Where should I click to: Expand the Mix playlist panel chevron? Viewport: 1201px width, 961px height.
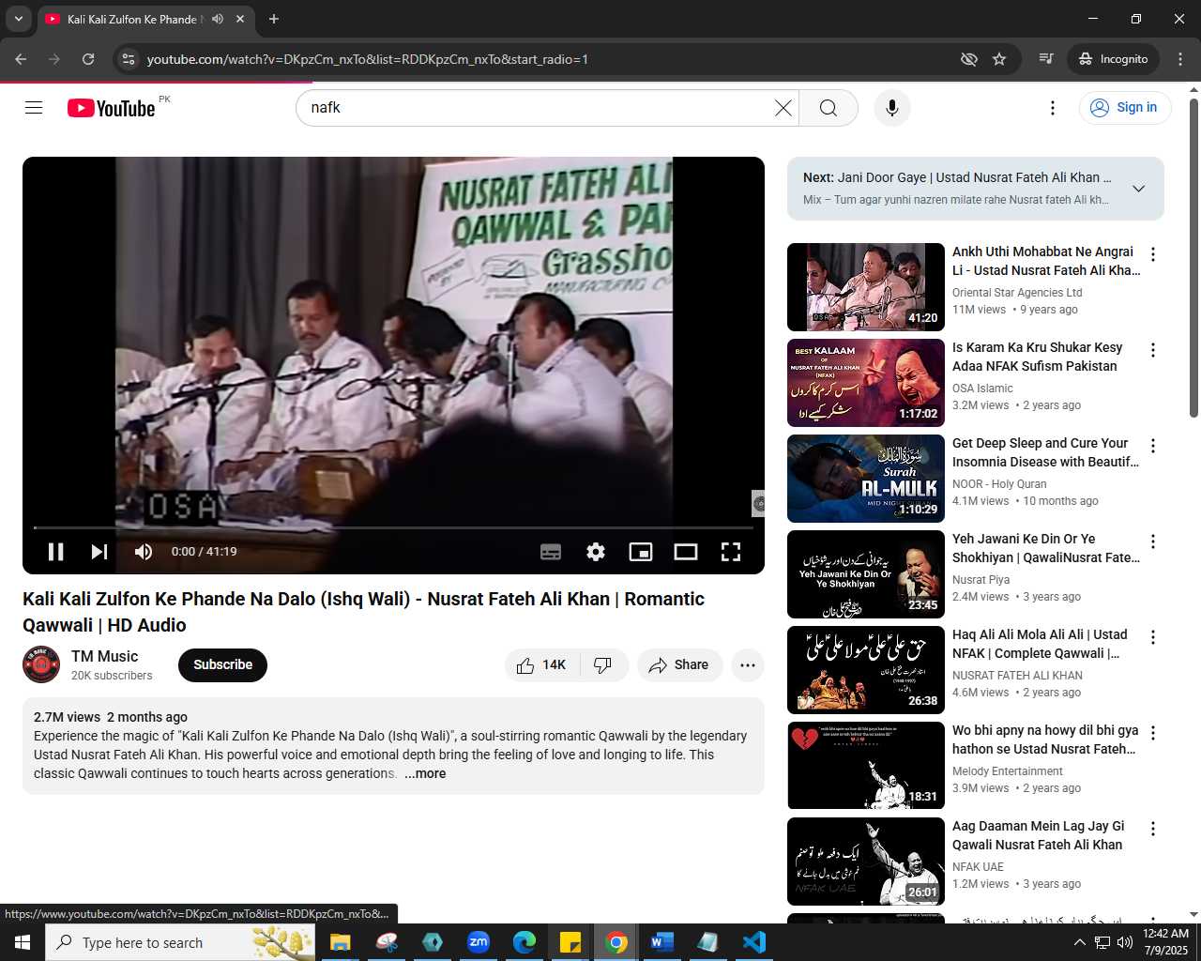click(x=1138, y=189)
